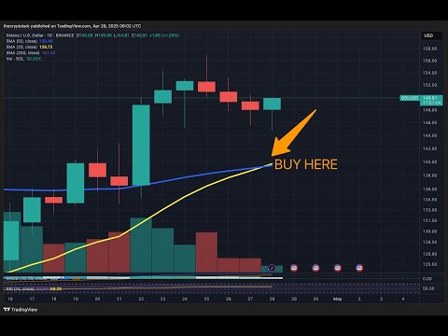Click the May label on the time axis
Screen dimensions: 448x336
point(337,299)
